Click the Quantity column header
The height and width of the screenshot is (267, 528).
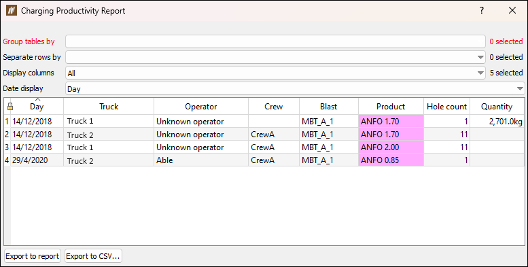pos(497,107)
